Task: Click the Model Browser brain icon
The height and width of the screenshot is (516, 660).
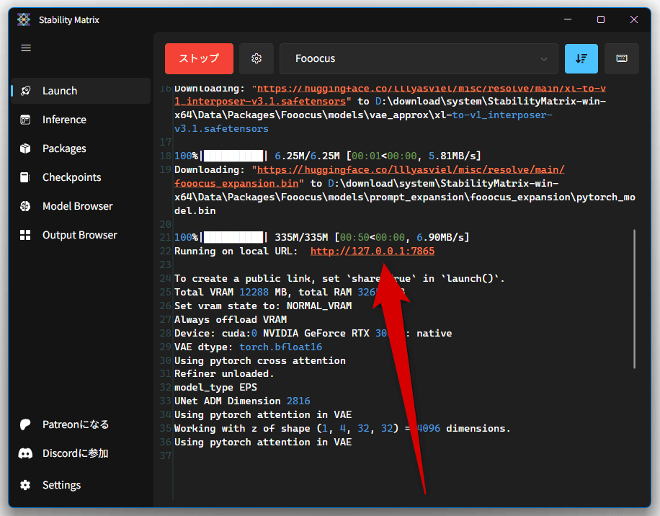Action: click(26, 206)
